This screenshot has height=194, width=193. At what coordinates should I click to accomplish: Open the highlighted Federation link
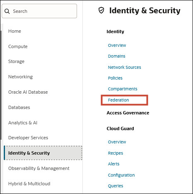118,100
